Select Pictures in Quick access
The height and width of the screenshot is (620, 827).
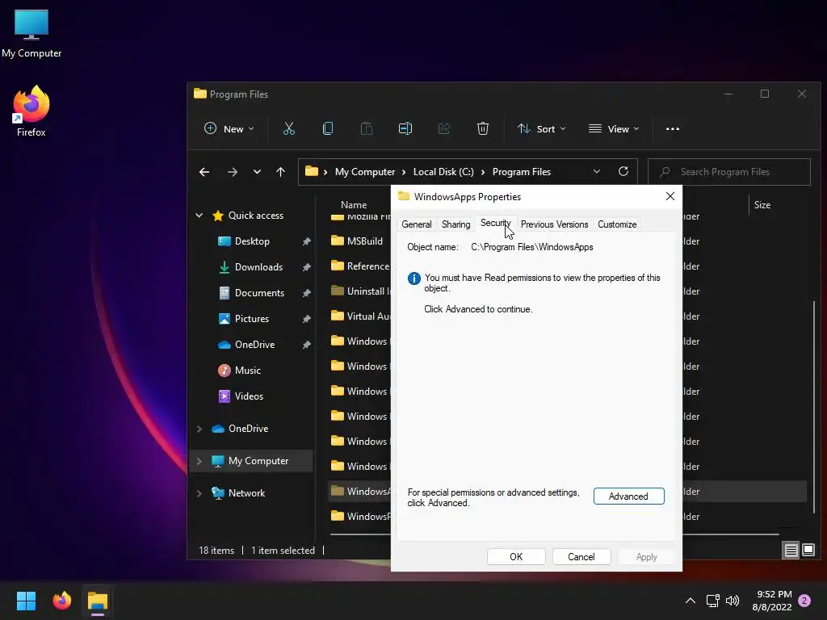point(252,319)
